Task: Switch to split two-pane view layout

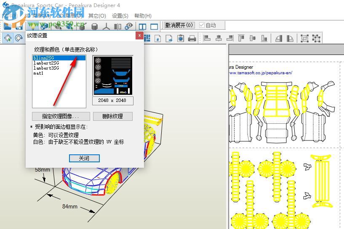Action: [143, 26]
